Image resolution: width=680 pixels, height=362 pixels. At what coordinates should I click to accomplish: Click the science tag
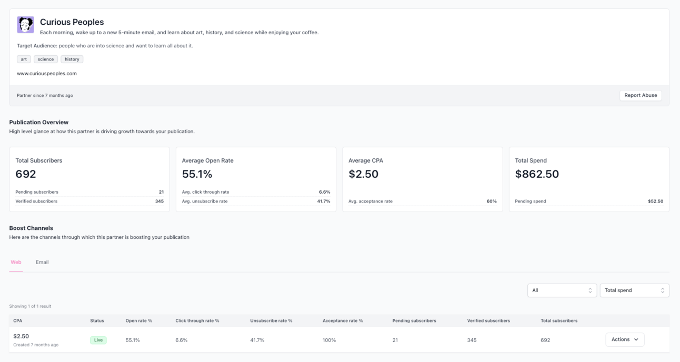46,59
